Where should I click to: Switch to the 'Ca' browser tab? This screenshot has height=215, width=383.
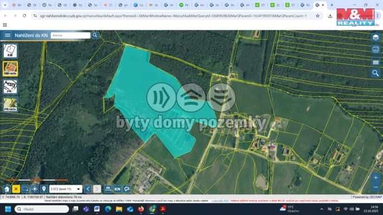[x=138, y=5]
